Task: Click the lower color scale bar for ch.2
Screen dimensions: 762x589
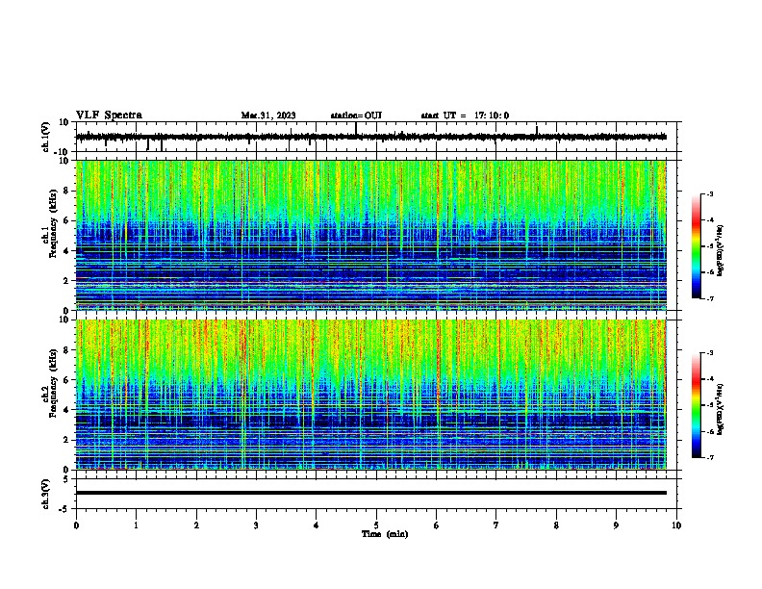Action: click(x=697, y=405)
